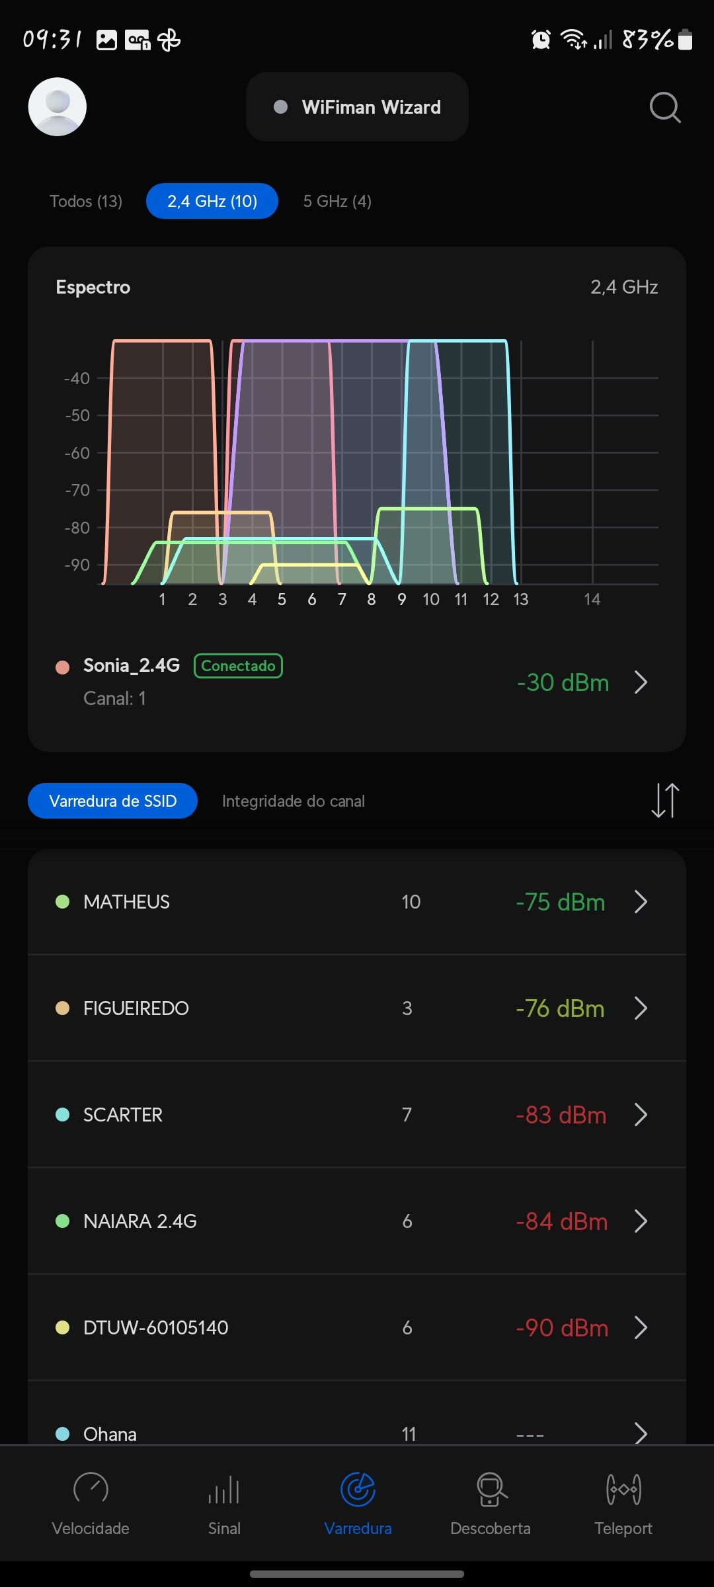Screen dimensions: 714x1587
Task: Switch filter to Todos (13)
Action: (x=86, y=201)
